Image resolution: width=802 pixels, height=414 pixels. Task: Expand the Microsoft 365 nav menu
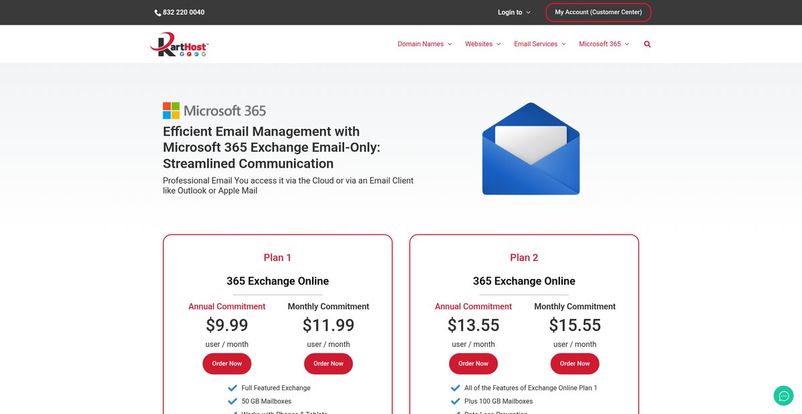[x=604, y=44]
